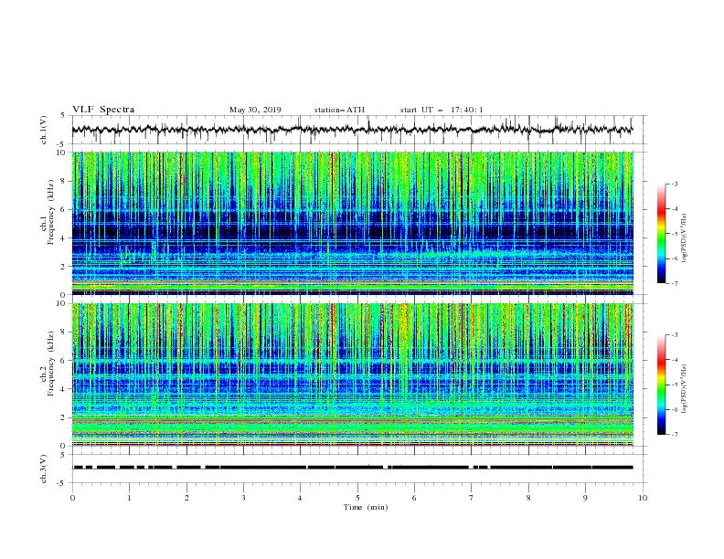Click time axis tick label "1"
Viewport: 724px width, 559px height.
point(129,498)
